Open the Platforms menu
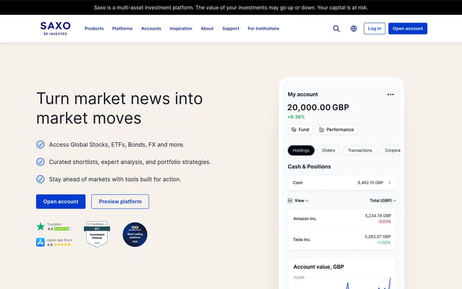Screen dimensions: 462x289 [x=123, y=29]
